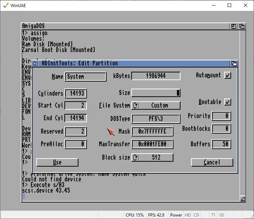Screen dimensions: 254x219
Task: Click the 'Zarnal Boot Disk [Mounted]' console line
Action: [x=59, y=50]
